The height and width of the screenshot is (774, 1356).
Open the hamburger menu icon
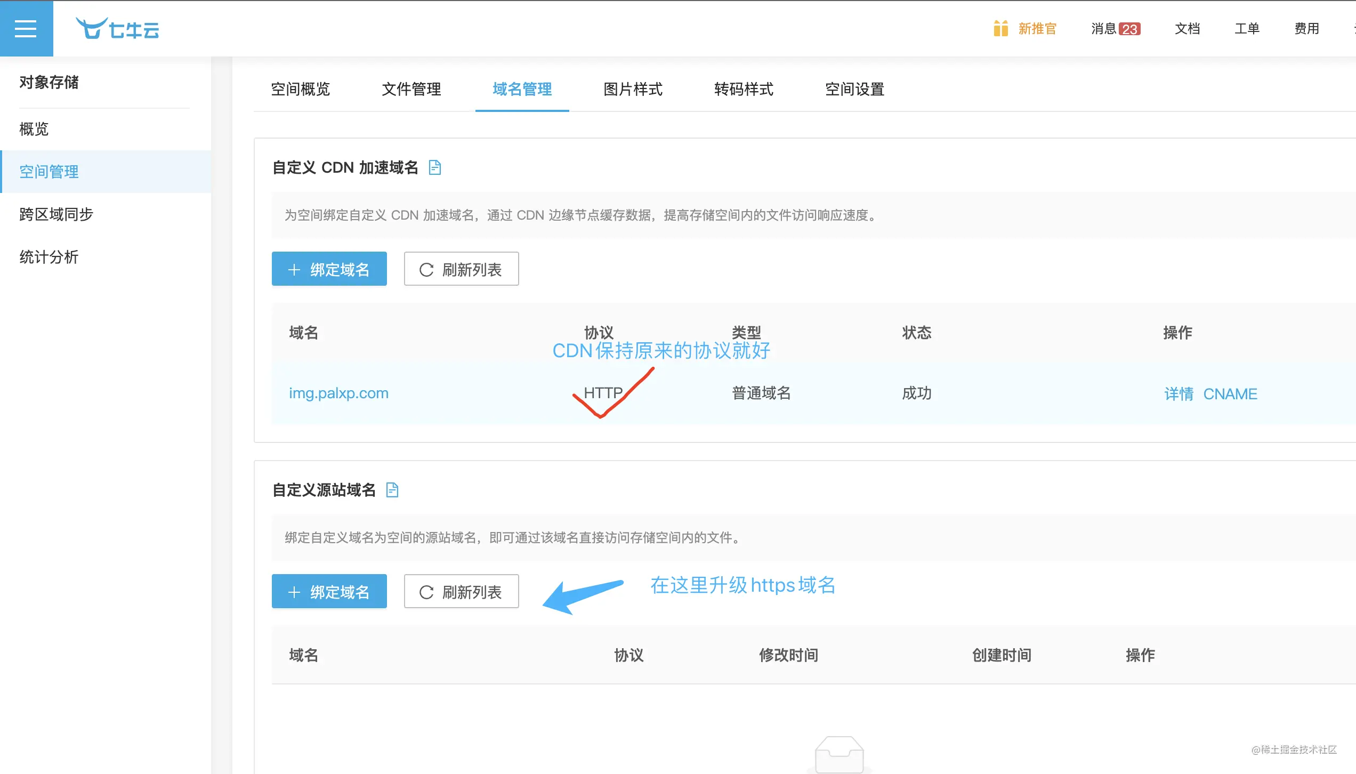click(x=26, y=28)
